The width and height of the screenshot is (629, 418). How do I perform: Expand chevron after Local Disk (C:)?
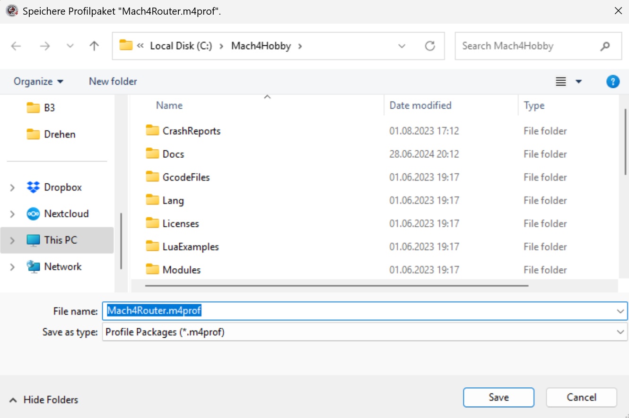pyautogui.click(x=221, y=46)
